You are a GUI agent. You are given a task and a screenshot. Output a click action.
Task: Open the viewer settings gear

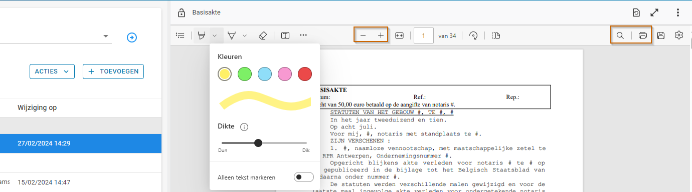(x=679, y=35)
